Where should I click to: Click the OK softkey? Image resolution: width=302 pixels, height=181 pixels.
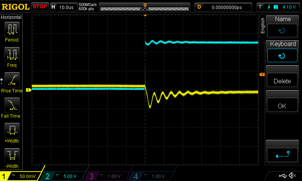[x=282, y=105]
